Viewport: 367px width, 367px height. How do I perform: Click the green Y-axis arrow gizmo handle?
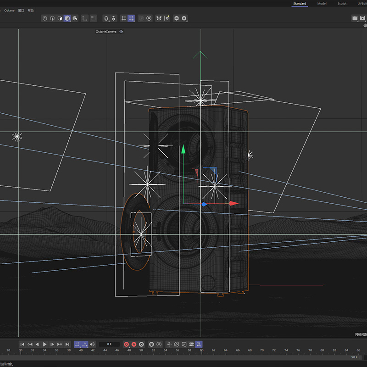(183, 149)
